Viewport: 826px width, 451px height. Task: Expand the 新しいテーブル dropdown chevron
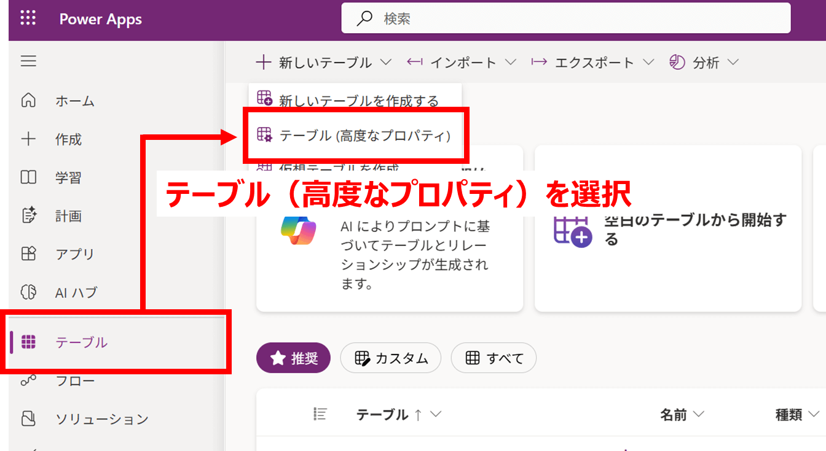coord(386,63)
